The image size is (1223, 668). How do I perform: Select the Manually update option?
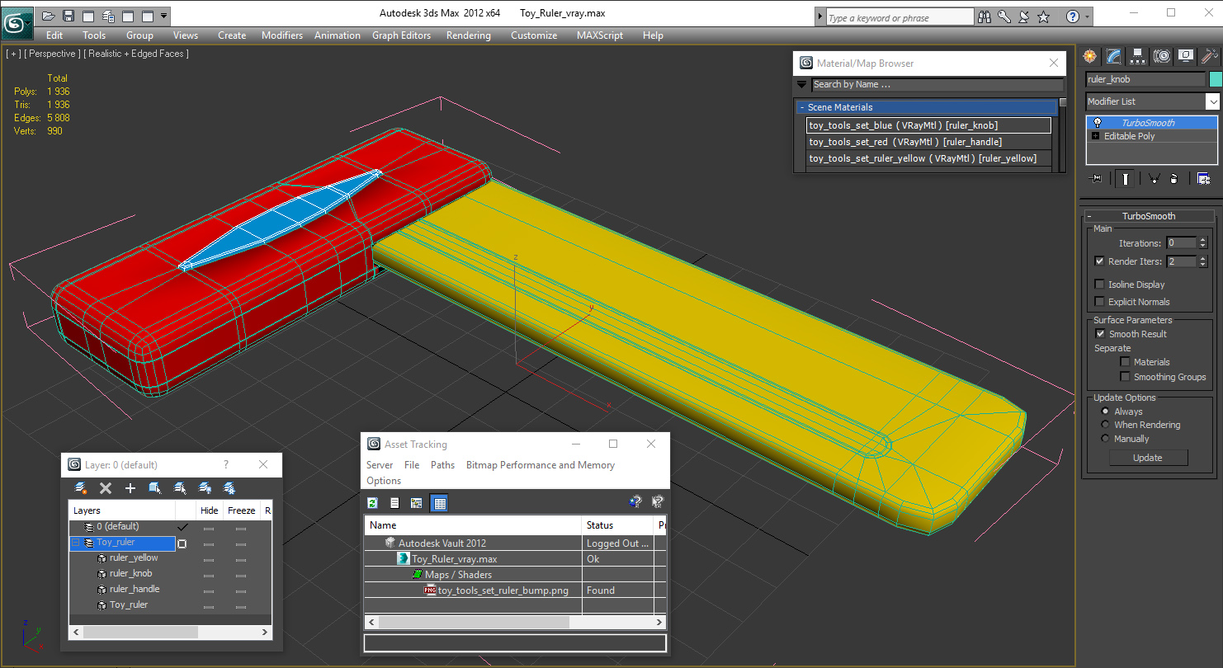pyautogui.click(x=1106, y=439)
